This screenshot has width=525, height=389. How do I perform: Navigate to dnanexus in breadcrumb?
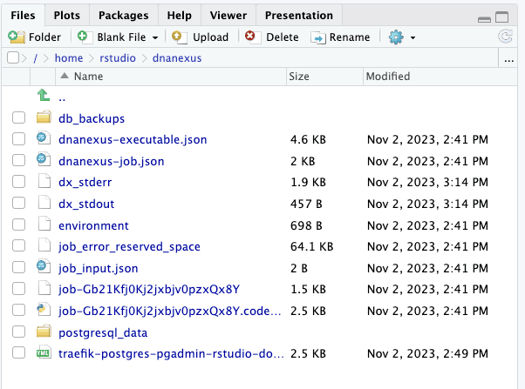177,58
